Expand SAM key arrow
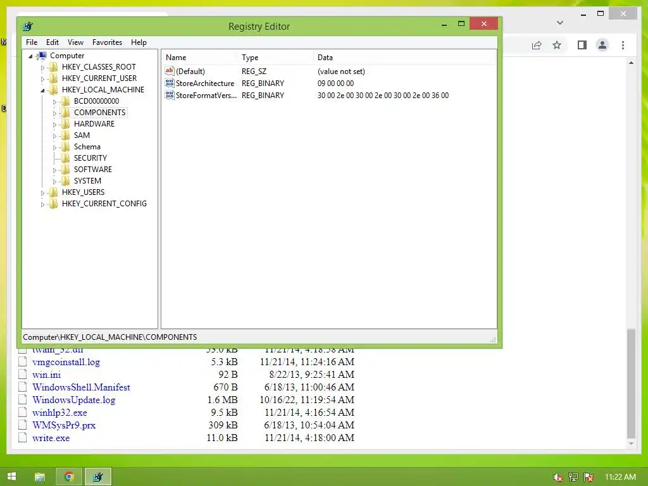Viewport: 648px width, 486px height. tap(54, 135)
